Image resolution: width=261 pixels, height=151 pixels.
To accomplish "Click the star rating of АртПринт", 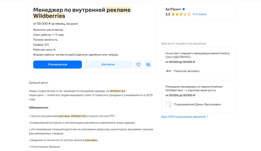I will tap(181, 14).
